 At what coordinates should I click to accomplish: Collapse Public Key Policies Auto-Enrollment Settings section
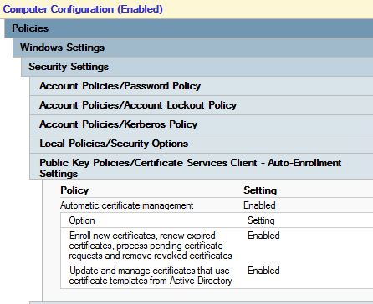tap(202, 166)
